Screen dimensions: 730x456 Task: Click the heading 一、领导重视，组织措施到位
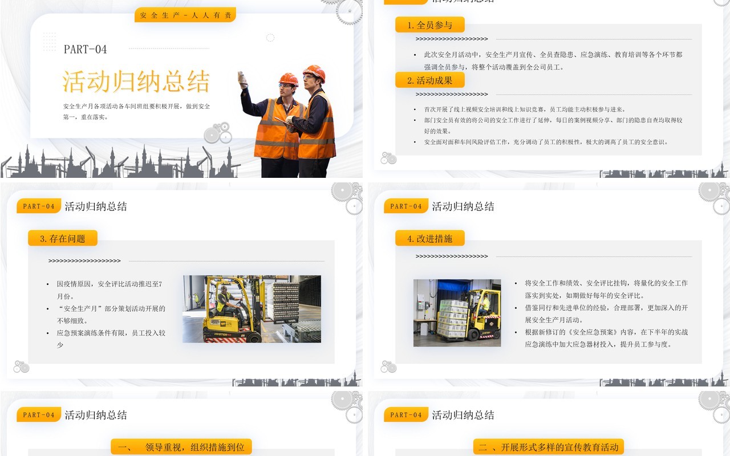coord(181,447)
